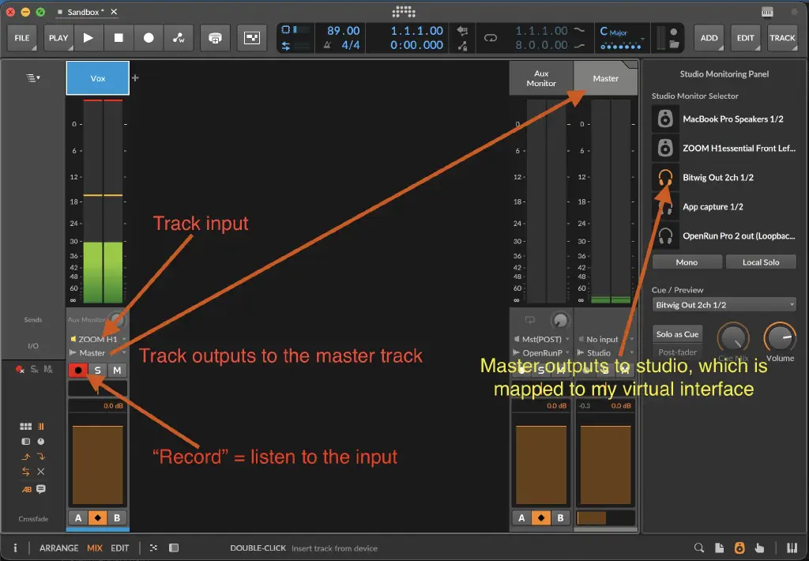Select the Master track header
This screenshot has width=809, height=561.
[605, 78]
